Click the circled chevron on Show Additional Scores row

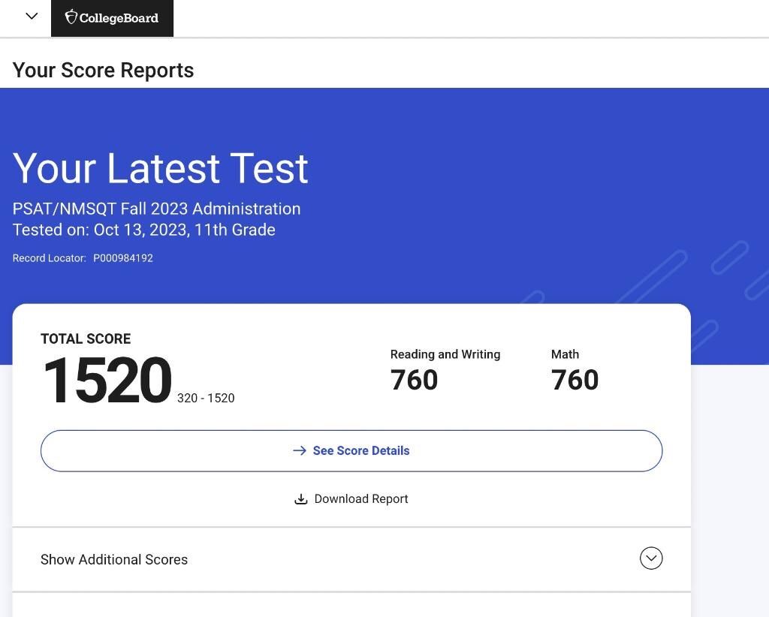coord(651,558)
